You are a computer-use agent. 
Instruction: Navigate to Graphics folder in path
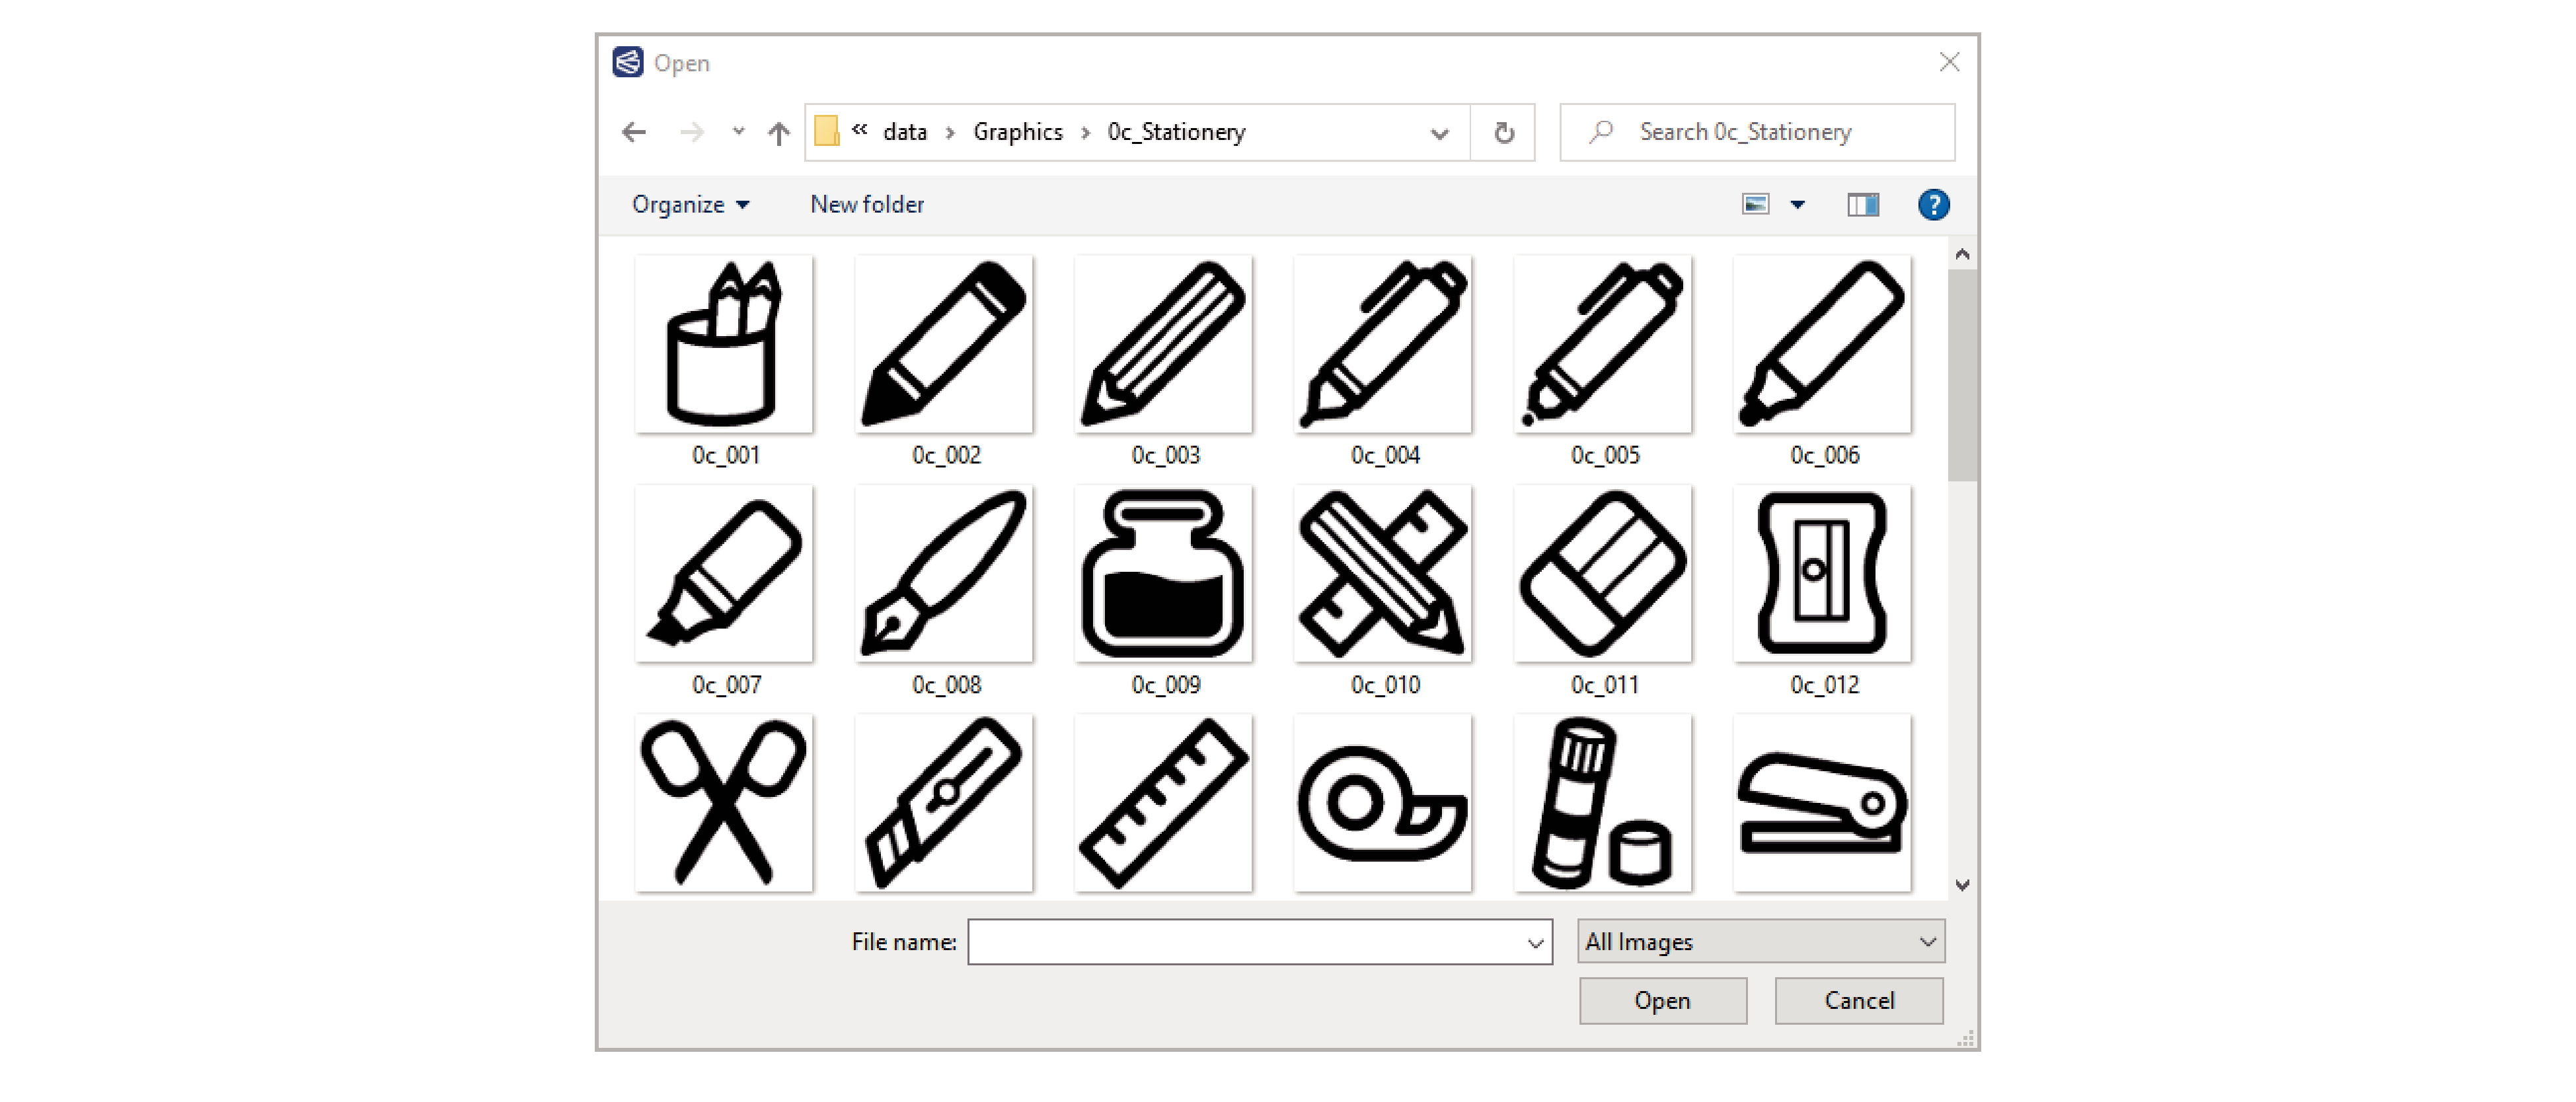(1018, 132)
